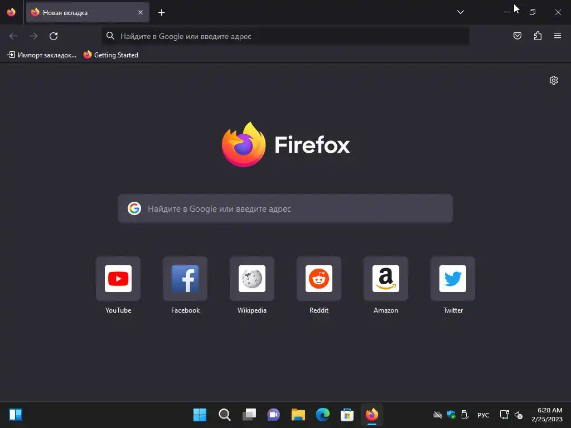
Task: Open Getting Started bookmark
Action: tap(111, 55)
